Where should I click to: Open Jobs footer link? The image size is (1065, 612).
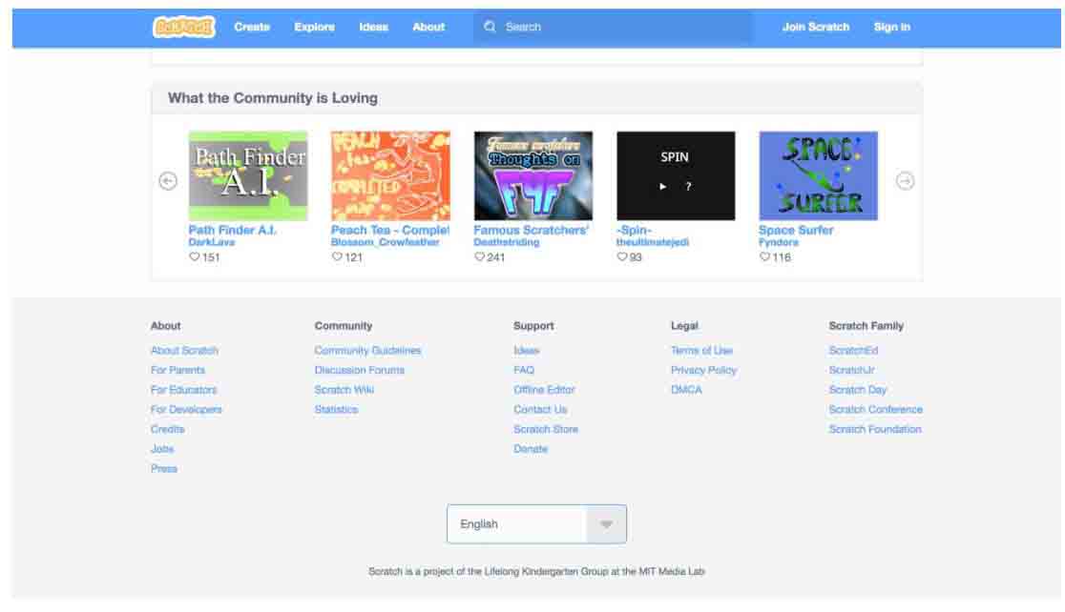(162, 449)
